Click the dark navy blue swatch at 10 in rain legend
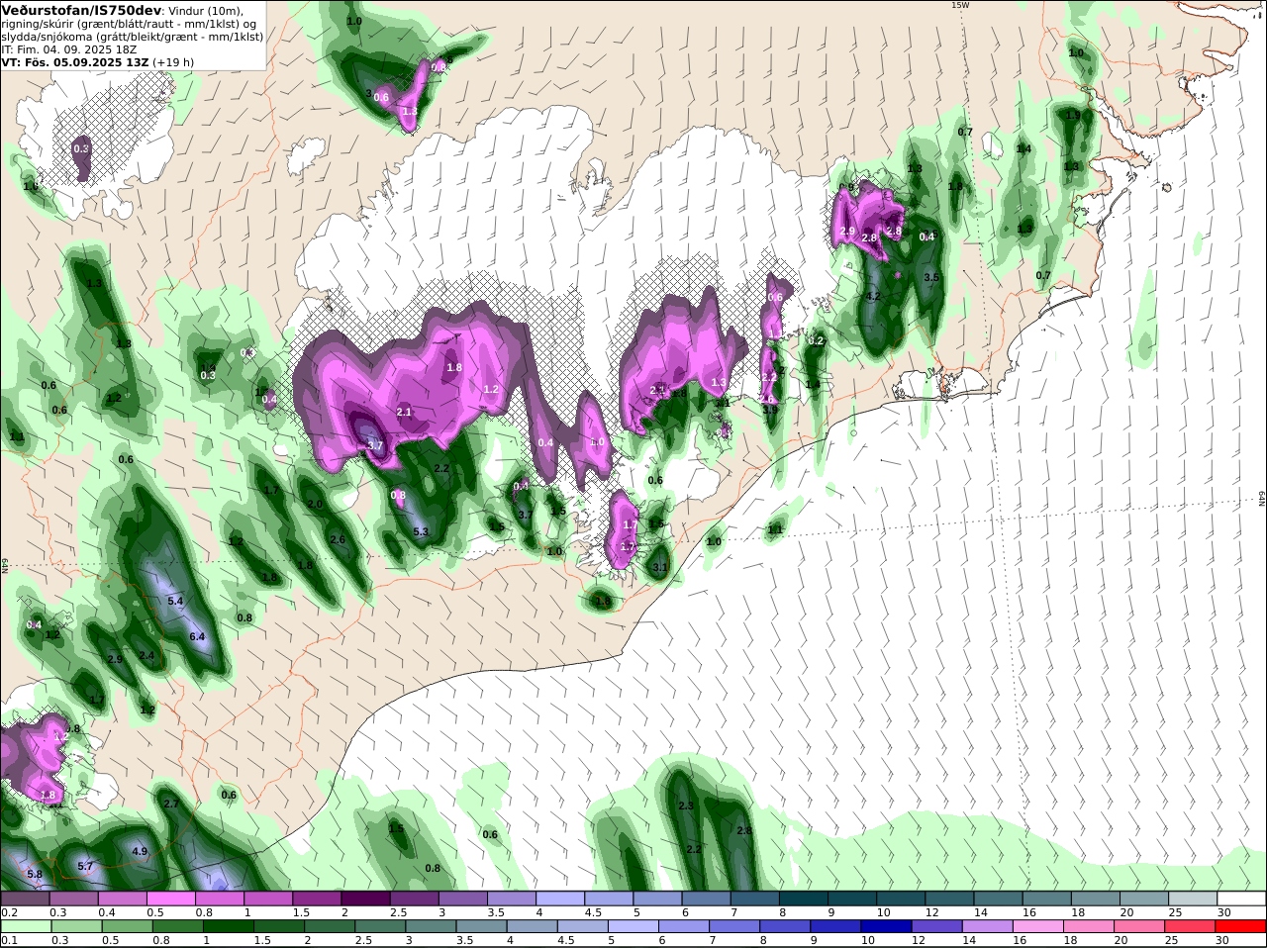This screenshot has height=948, width=1267. tap(885, 926)
